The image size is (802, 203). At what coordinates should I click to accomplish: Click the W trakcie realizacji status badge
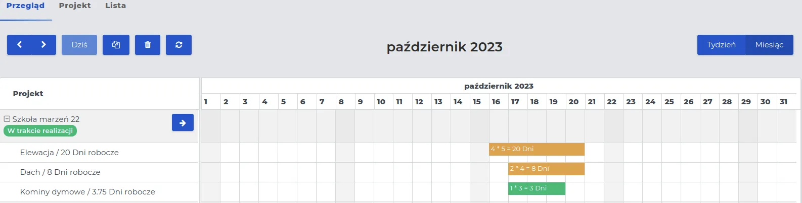[x=40, y=130]
